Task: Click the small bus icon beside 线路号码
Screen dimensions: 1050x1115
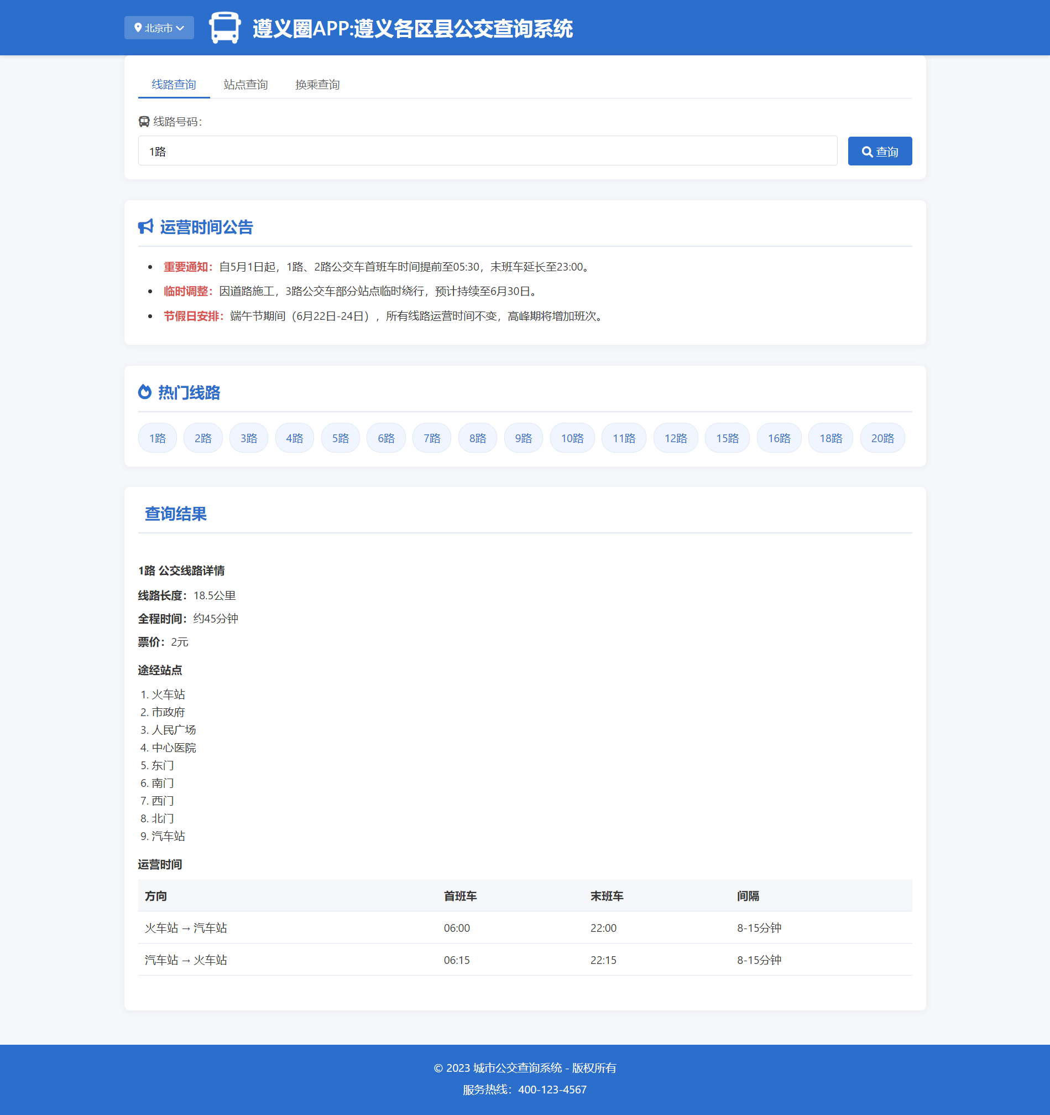Action: tap(144, 122)
